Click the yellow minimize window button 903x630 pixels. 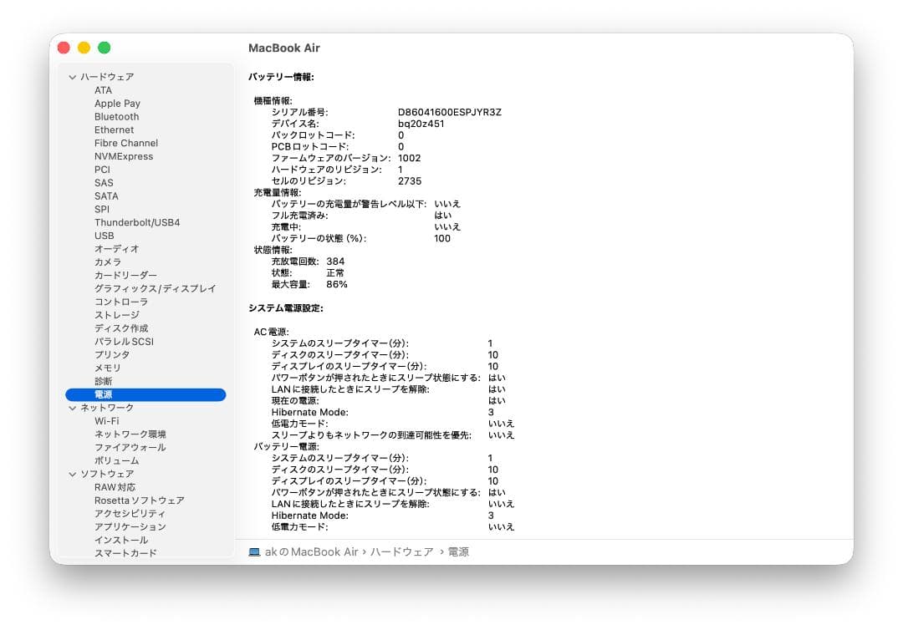click(84, 48)
